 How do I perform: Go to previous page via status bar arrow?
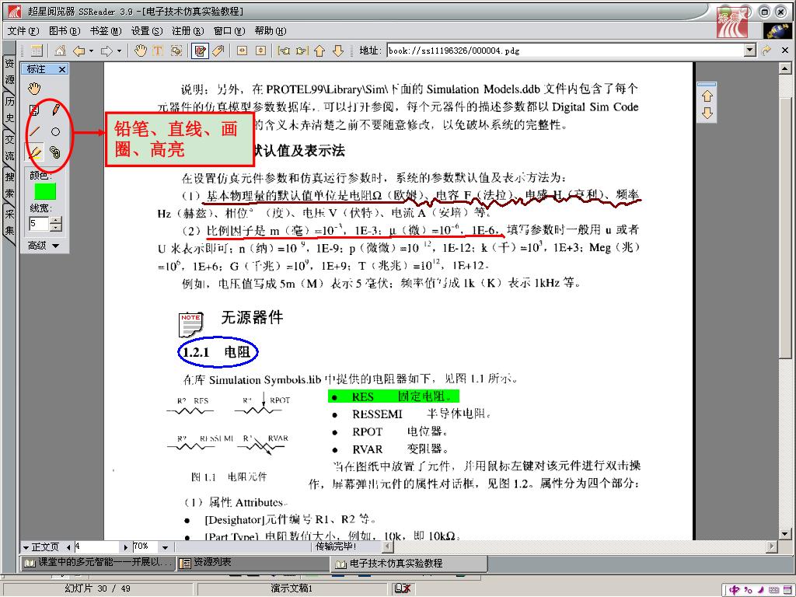click(68, 547)
